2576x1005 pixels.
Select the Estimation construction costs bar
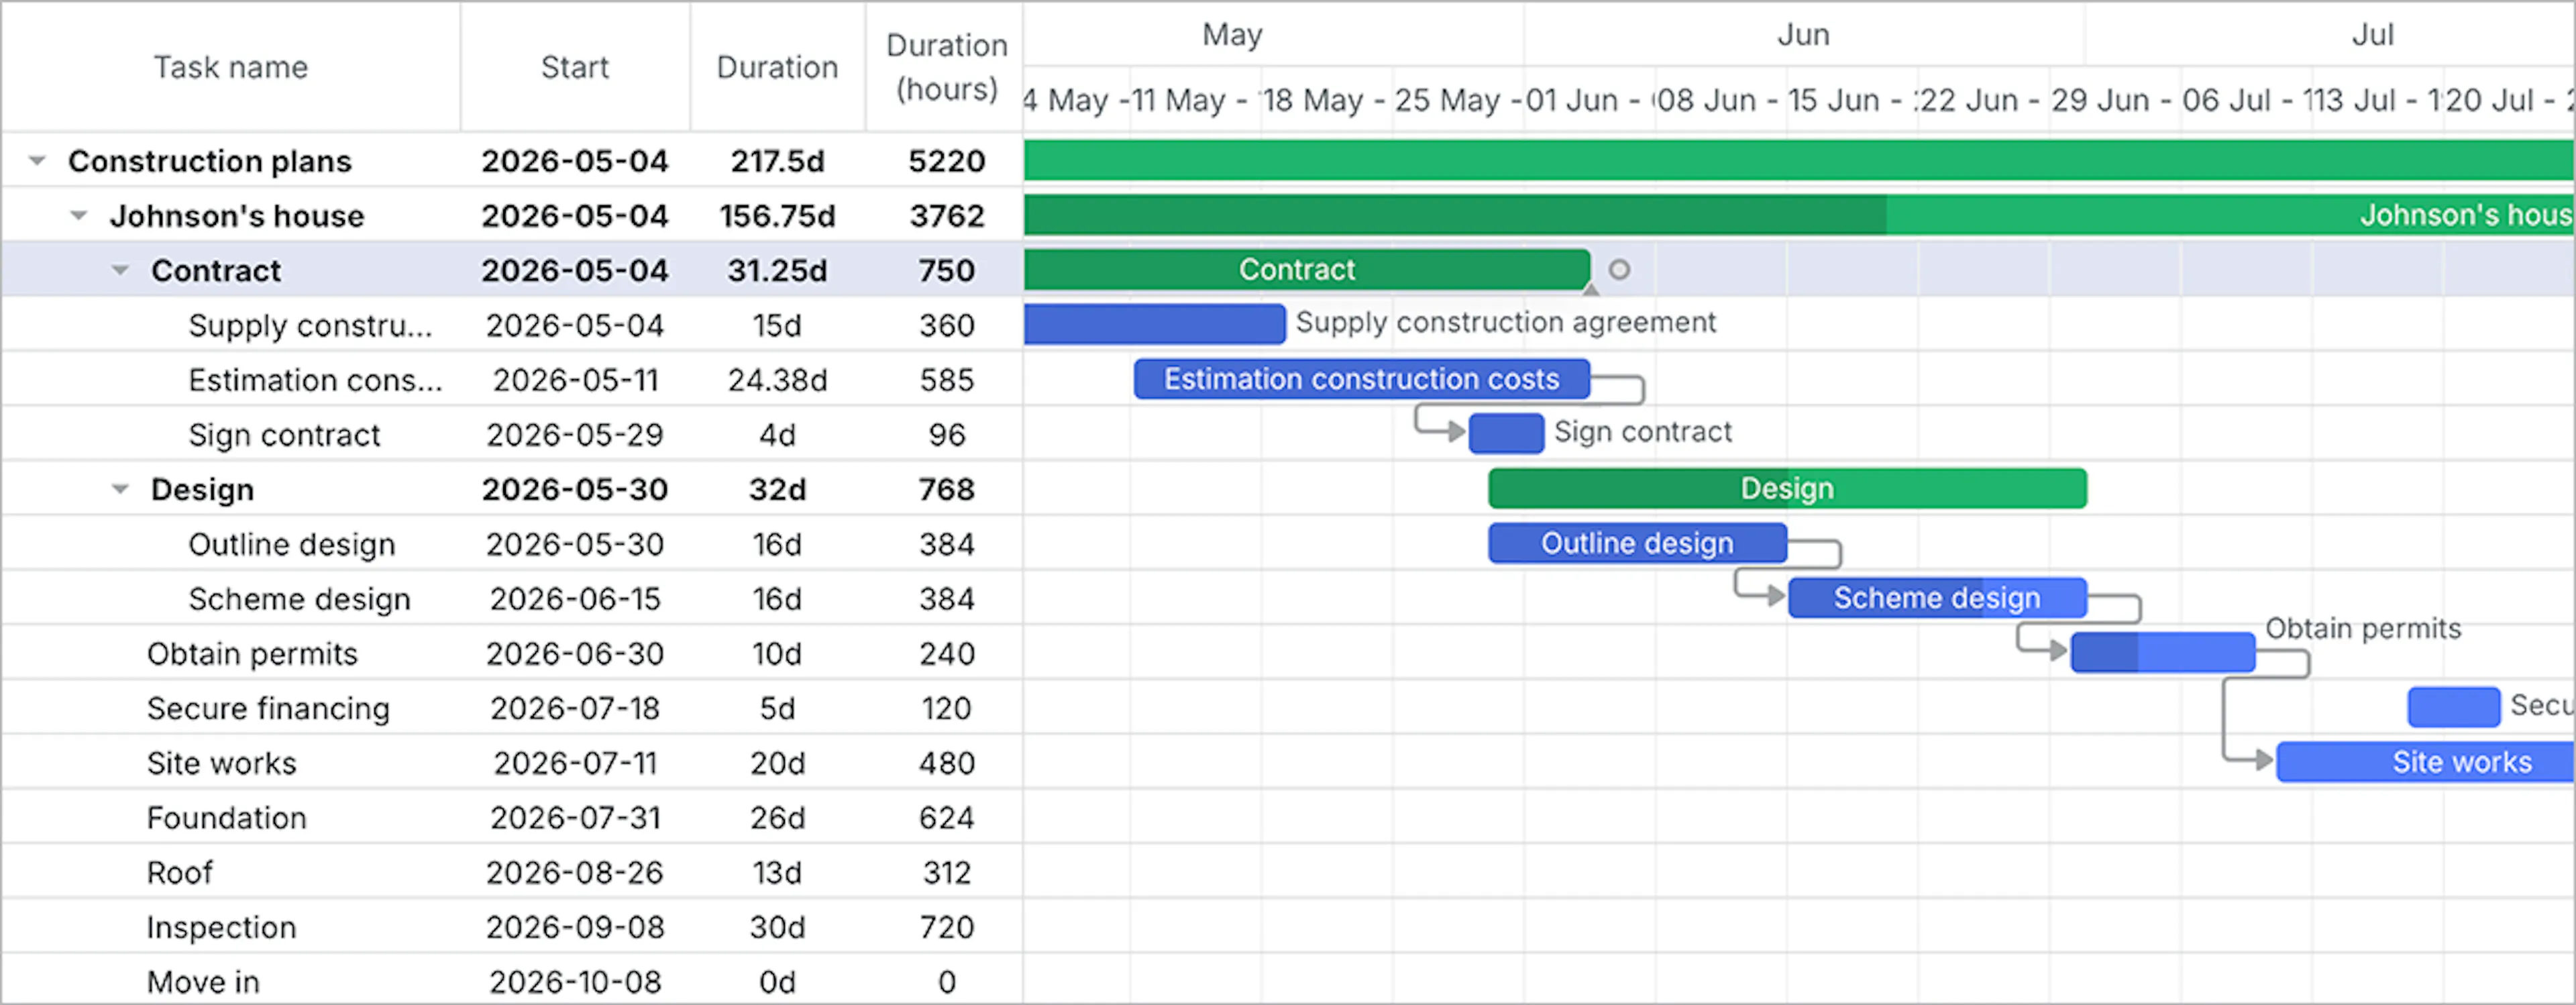coord(1361,379)
